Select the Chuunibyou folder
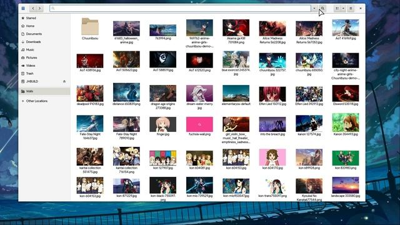The image size is (400, 225). tap(90, 26)
